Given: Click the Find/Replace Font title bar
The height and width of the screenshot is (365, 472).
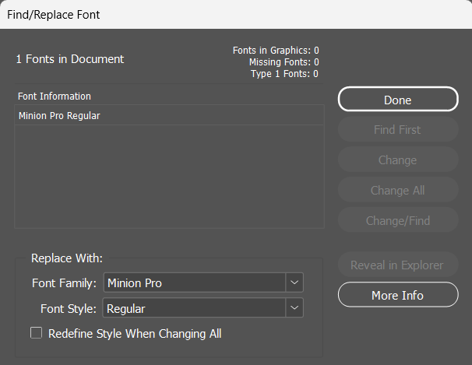Looking at the screenshot, I should (x=236, y=15).
